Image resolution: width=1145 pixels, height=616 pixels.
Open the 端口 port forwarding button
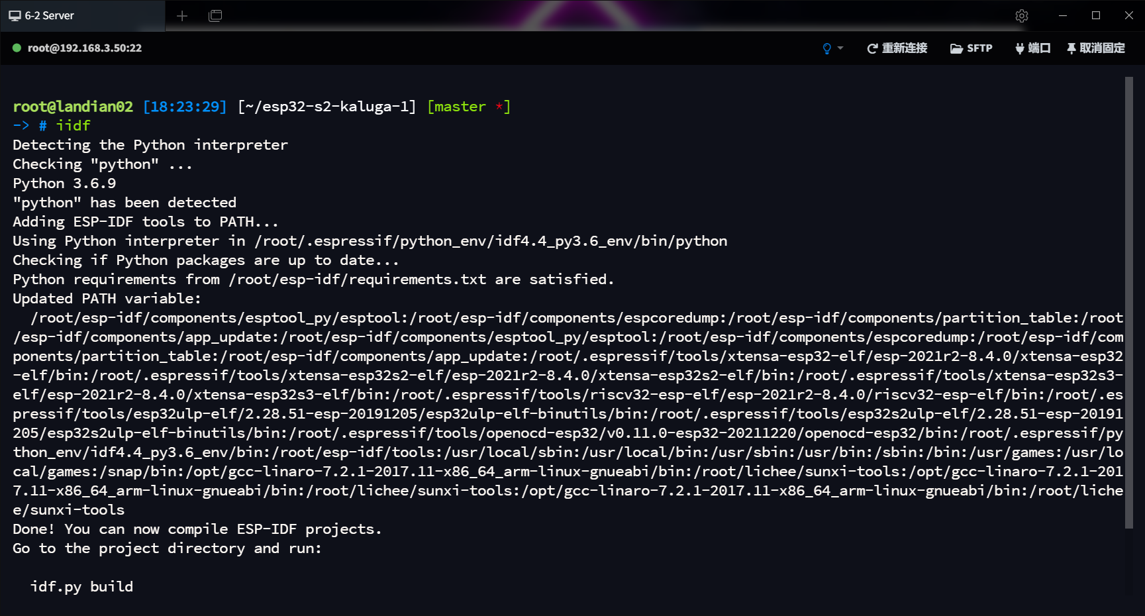pyautogui.click(x=1032, y=48)
